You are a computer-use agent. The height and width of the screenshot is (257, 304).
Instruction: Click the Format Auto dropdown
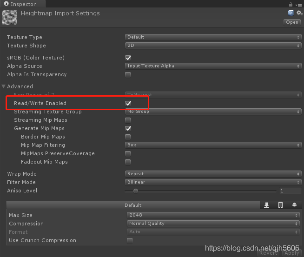[213, 231]
